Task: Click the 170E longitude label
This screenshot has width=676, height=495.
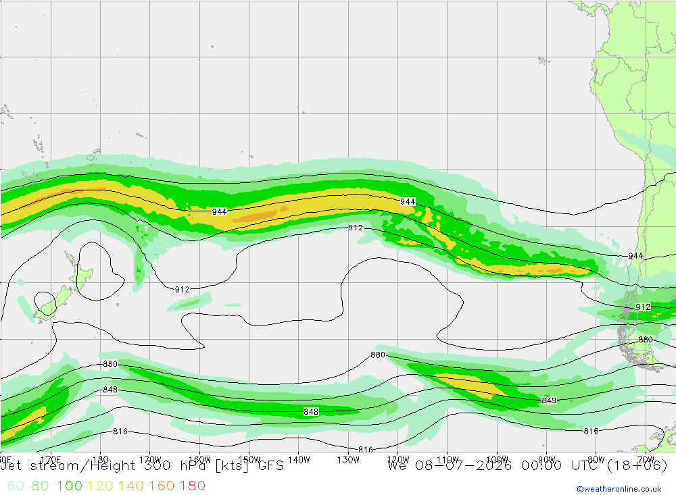Action: click(x=51, y=460)
